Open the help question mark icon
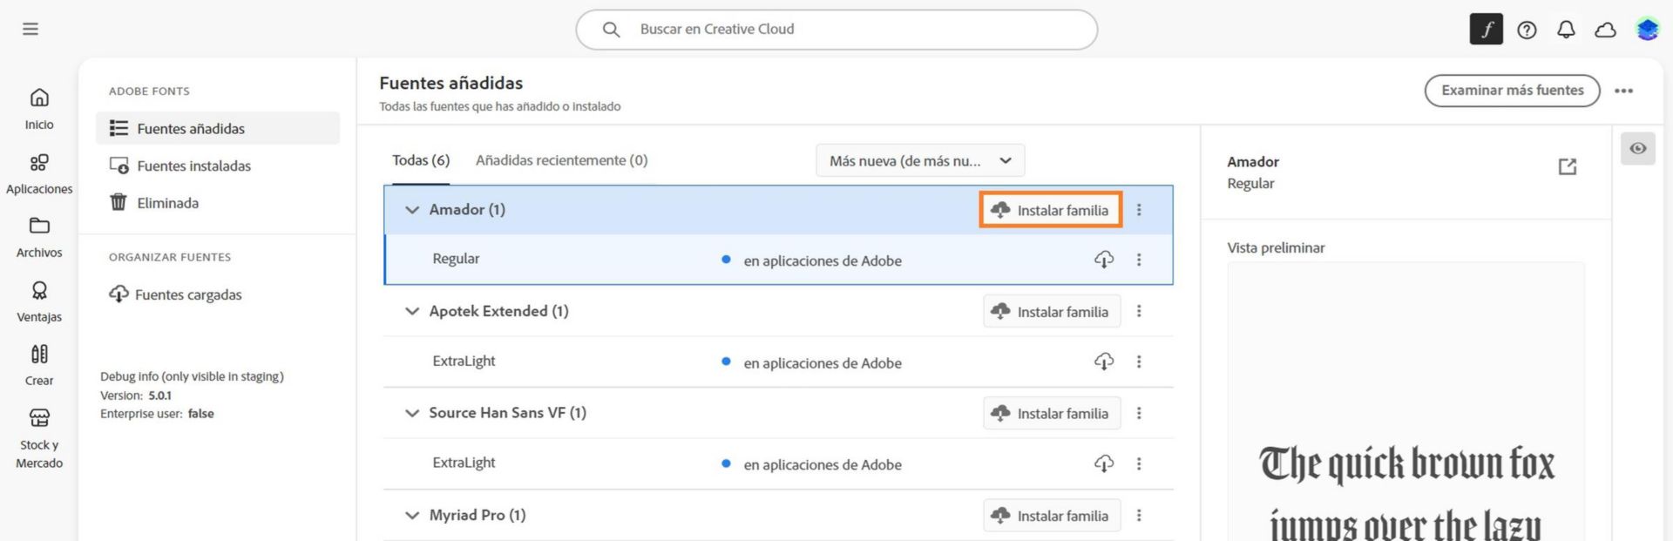This screenshot has width=1673, height=541. coord(1527,30)
